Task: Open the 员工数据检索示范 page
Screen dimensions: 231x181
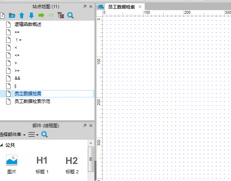Action: 32,101
